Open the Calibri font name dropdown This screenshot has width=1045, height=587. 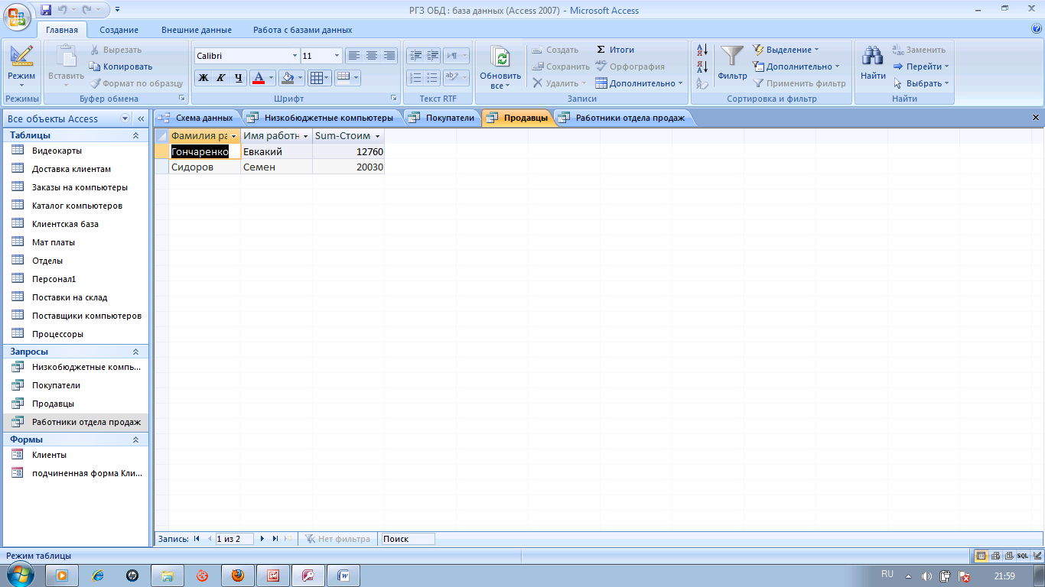295,56
